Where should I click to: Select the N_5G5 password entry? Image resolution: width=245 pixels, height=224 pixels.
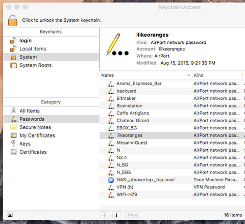(x=172, y=173)
